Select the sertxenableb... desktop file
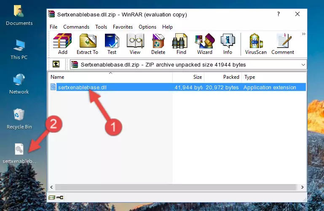Viewport: 324px width, 211px height. pyautogui.click(x=19, y=154)
